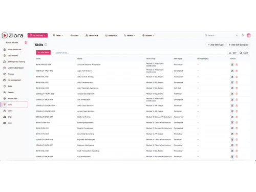Edit the Beneficial Ownership skill

coord(232,134)
